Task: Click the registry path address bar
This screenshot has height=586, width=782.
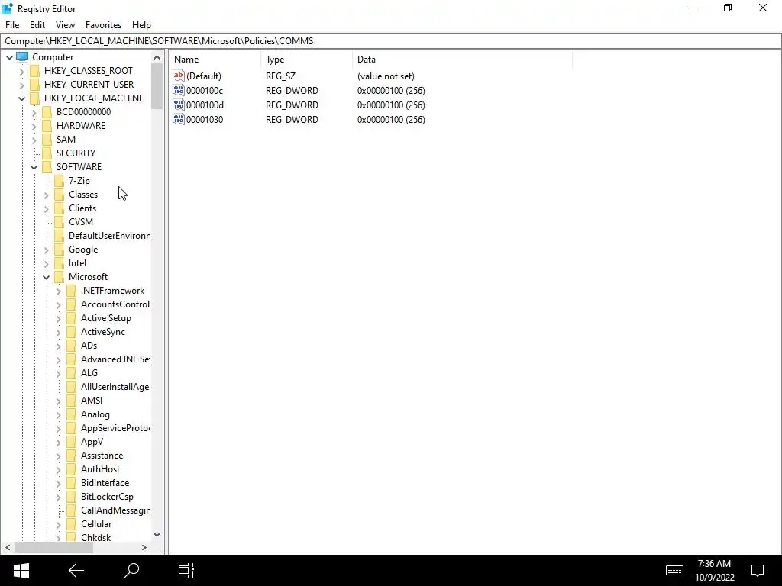Action: click(391, 41)
